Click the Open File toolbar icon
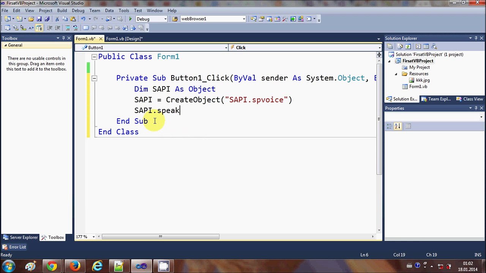This screenshot has width=486, height=273. 31,19
